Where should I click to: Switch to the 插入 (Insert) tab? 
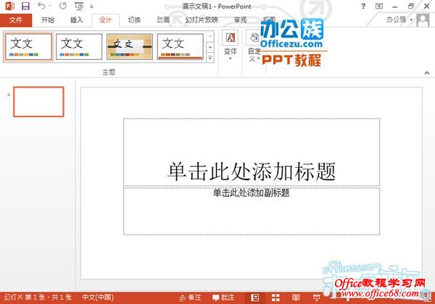(x=77, y=20)
